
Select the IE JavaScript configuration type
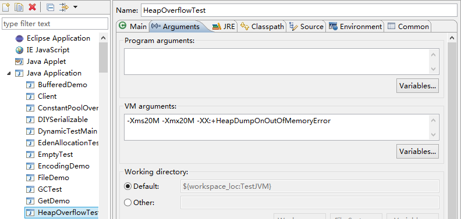coord(42,50)
